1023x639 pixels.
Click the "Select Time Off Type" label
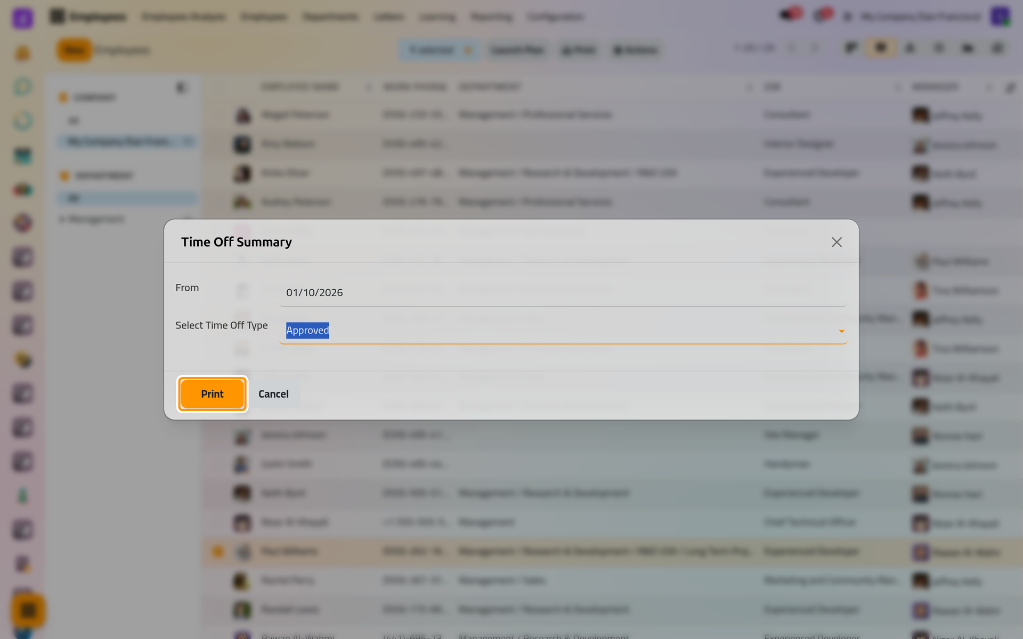[x=222, y=325]
